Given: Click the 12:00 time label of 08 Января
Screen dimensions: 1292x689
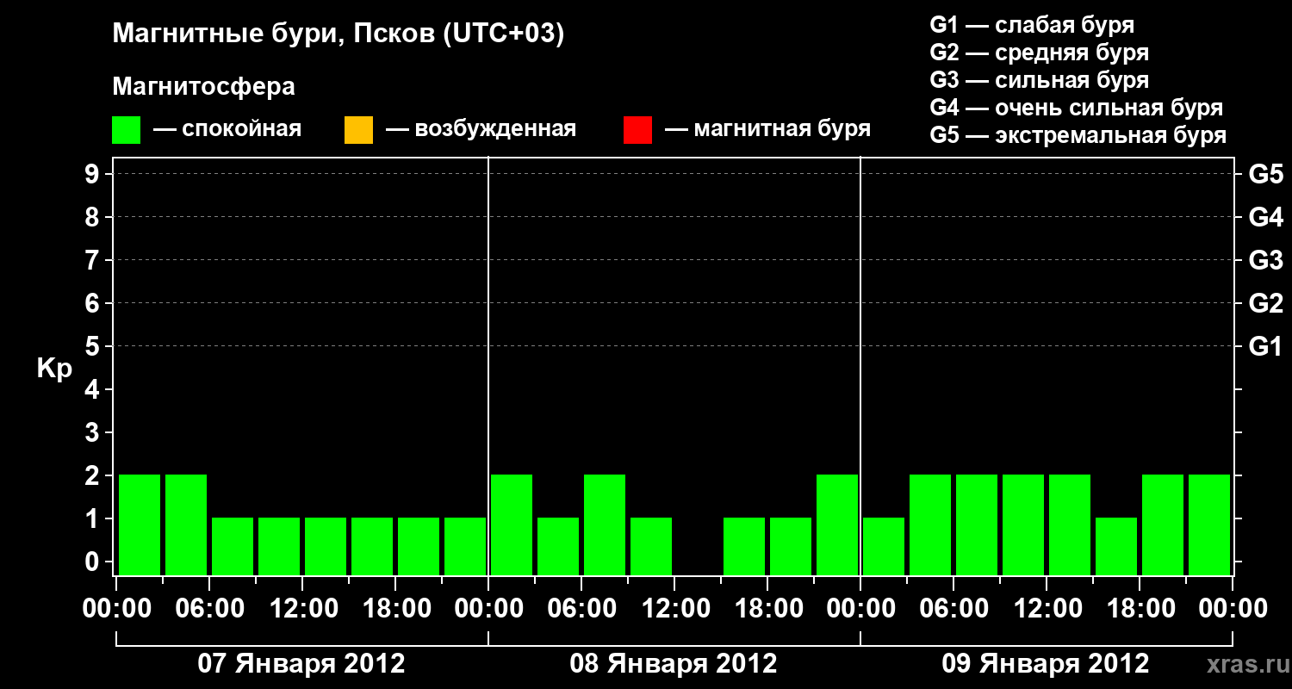Looking at the screenshot, I should pyautogui.click(x=674, y=609).
